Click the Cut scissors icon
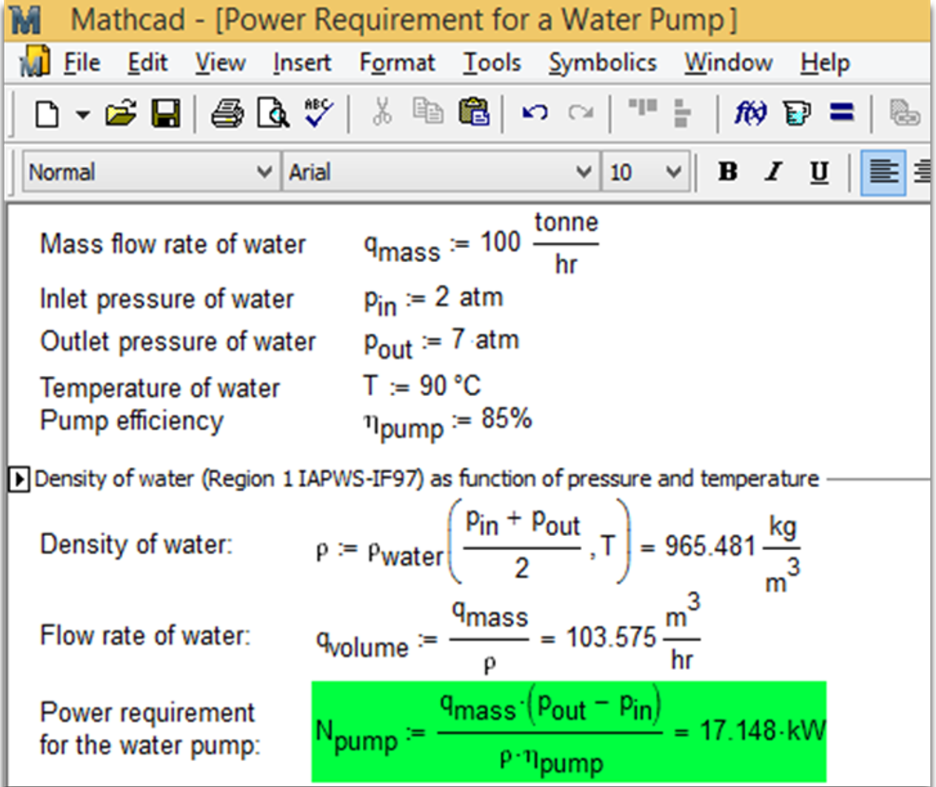936x787 pixels. 381,113
